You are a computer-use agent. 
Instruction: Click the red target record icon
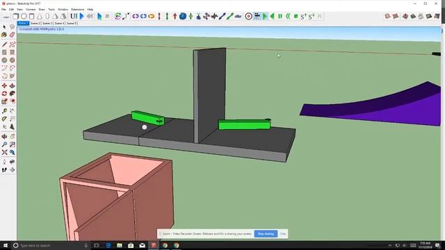248,17
